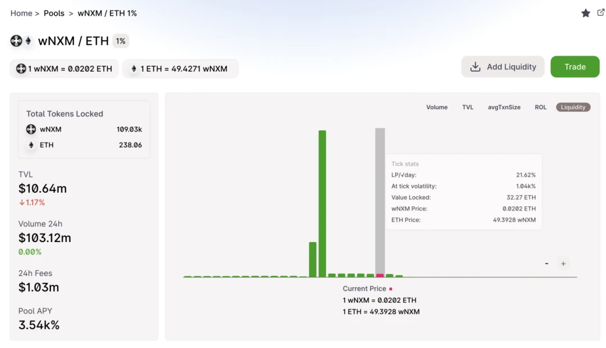Image resolution: width=606 pixels, height=348 pixels.
Task: Click the ETH logo in 1 ETH price pill
Action: click(x=134, y=69)
